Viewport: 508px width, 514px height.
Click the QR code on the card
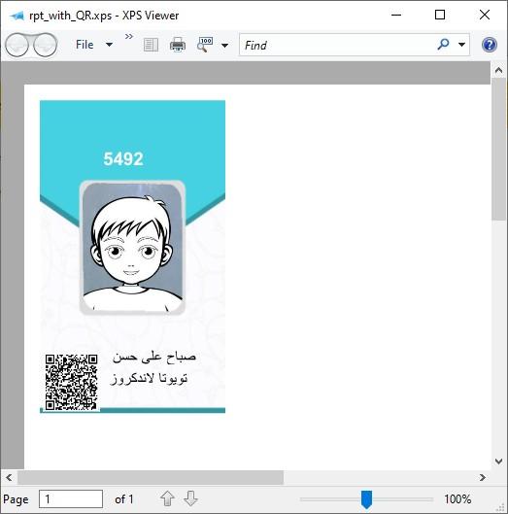point(72,382)
